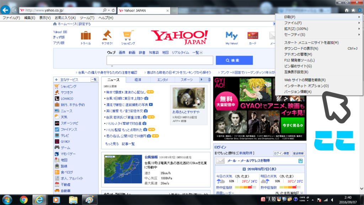
Task: Click the search magnifier in address bar
Action: point(105,10)
